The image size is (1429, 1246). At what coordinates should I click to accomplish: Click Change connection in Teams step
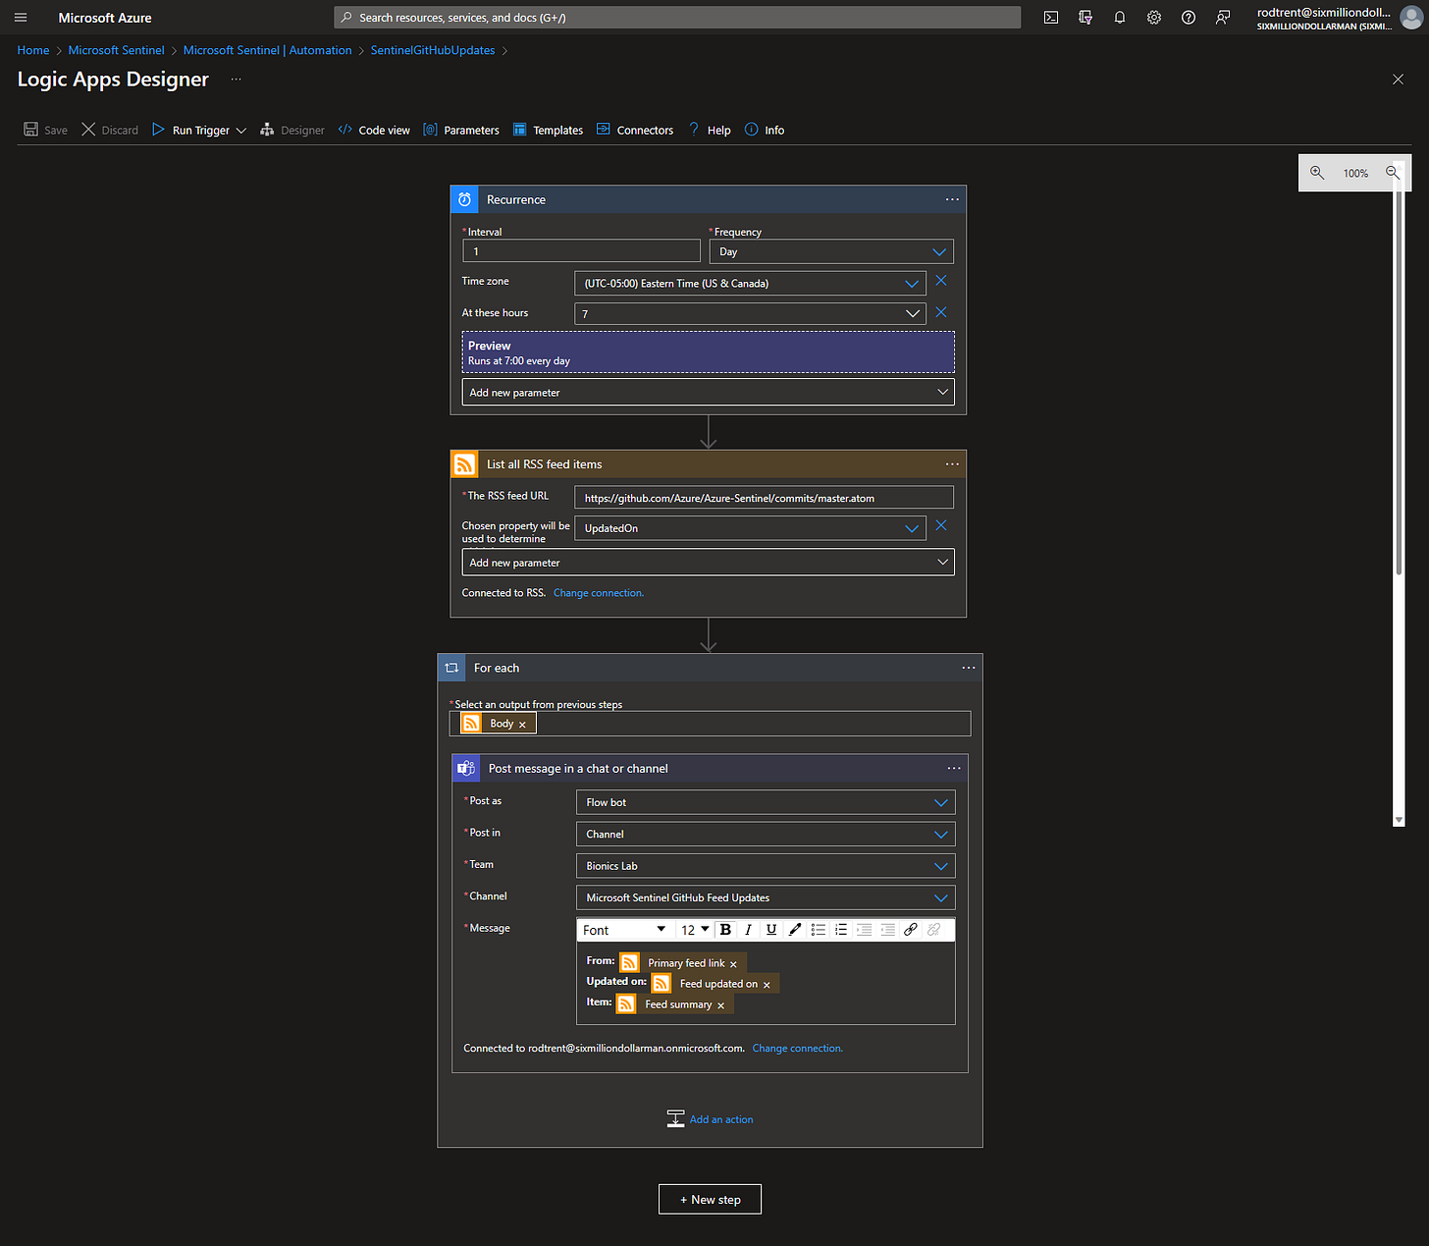[798, 1049]
